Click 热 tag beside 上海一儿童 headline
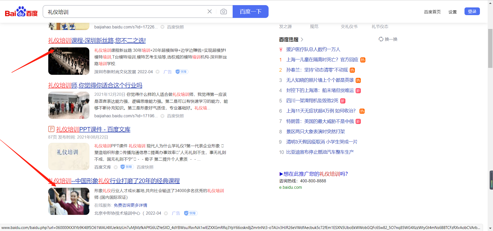 [363, 60]
